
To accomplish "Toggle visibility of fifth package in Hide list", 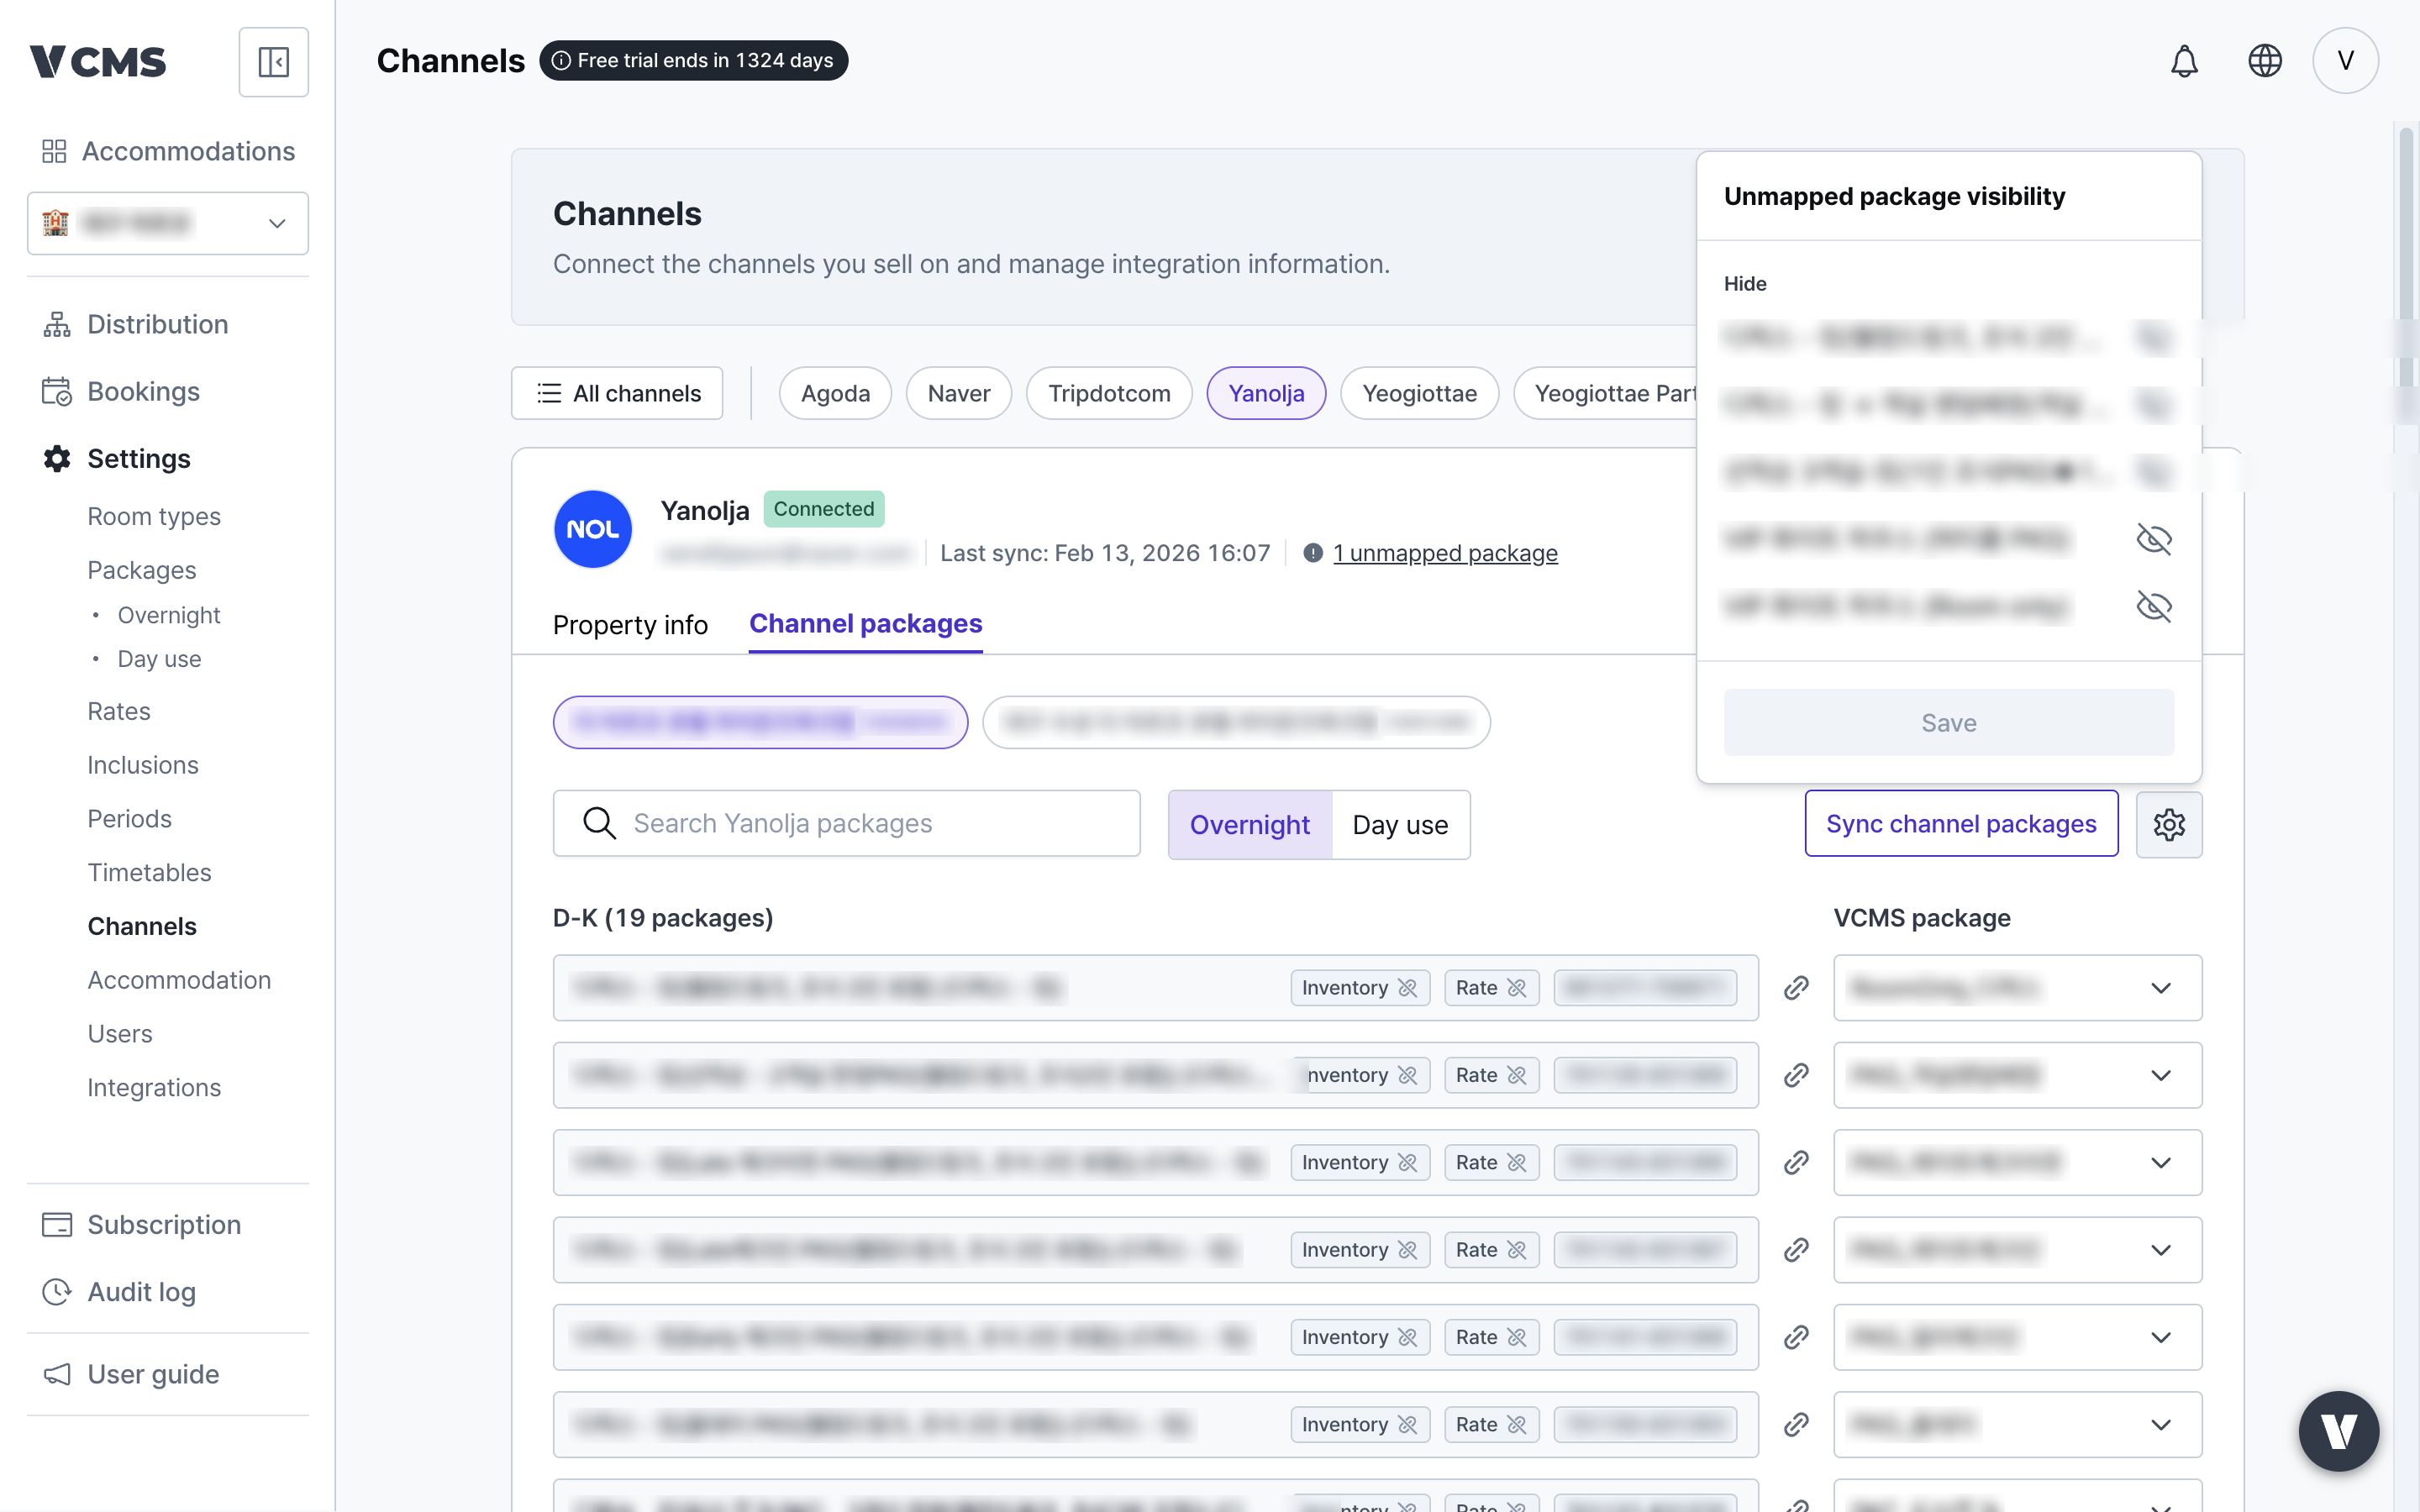I will (x=2154, y=606).
